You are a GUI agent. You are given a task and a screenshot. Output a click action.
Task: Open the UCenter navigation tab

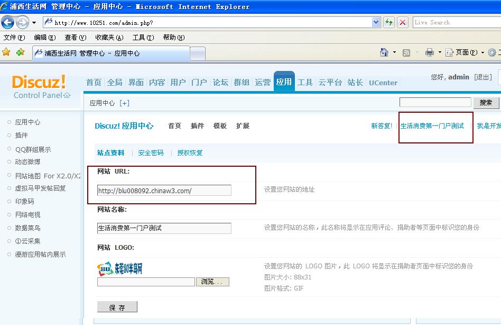pos(383,83)
